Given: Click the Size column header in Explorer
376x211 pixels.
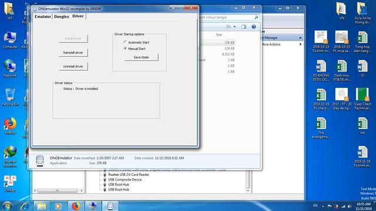Looking at the screenshot, I should click(219, 35).
